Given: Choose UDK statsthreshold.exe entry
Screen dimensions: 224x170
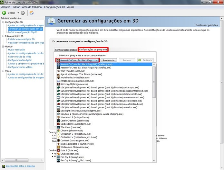Looking at the screenshot, I should (x=104, y=94).
